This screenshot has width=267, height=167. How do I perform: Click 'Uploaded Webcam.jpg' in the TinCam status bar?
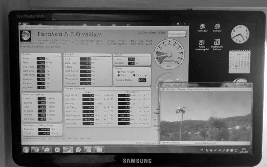tap(205, 143)
